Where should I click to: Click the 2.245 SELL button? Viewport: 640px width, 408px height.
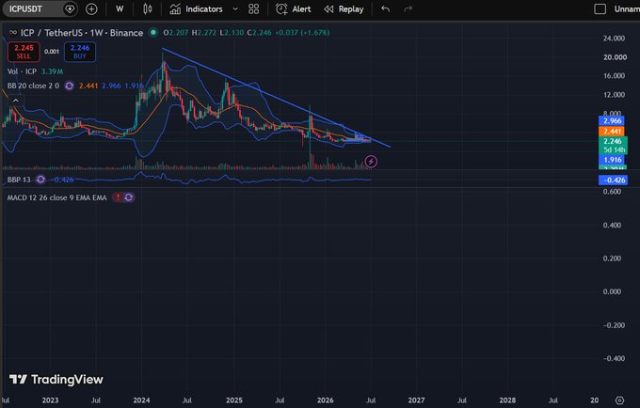pos(24,52)
